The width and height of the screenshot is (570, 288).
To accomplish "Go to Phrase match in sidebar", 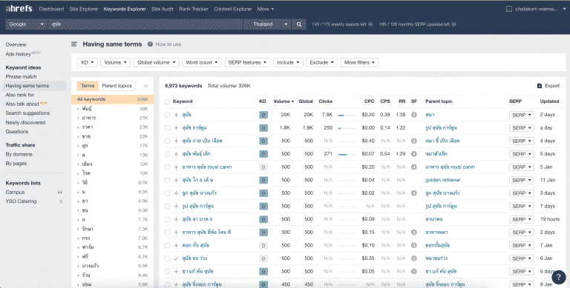I will coord(21,76).
